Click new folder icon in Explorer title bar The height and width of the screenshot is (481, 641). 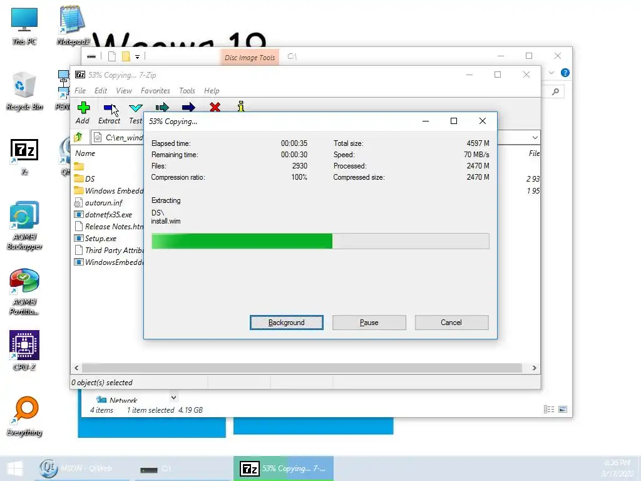(x=126, y=56)
